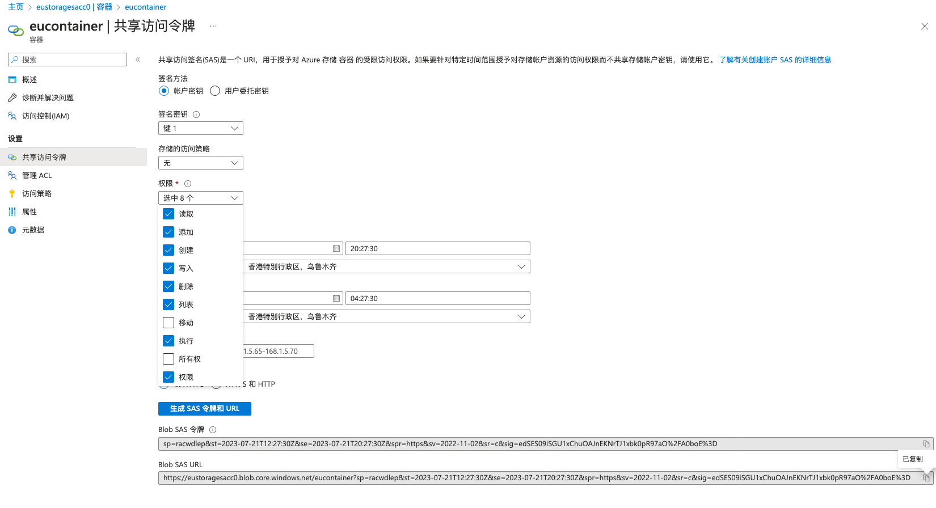
Task: Open the ellipsis more options menu
Action: point(213,26)
